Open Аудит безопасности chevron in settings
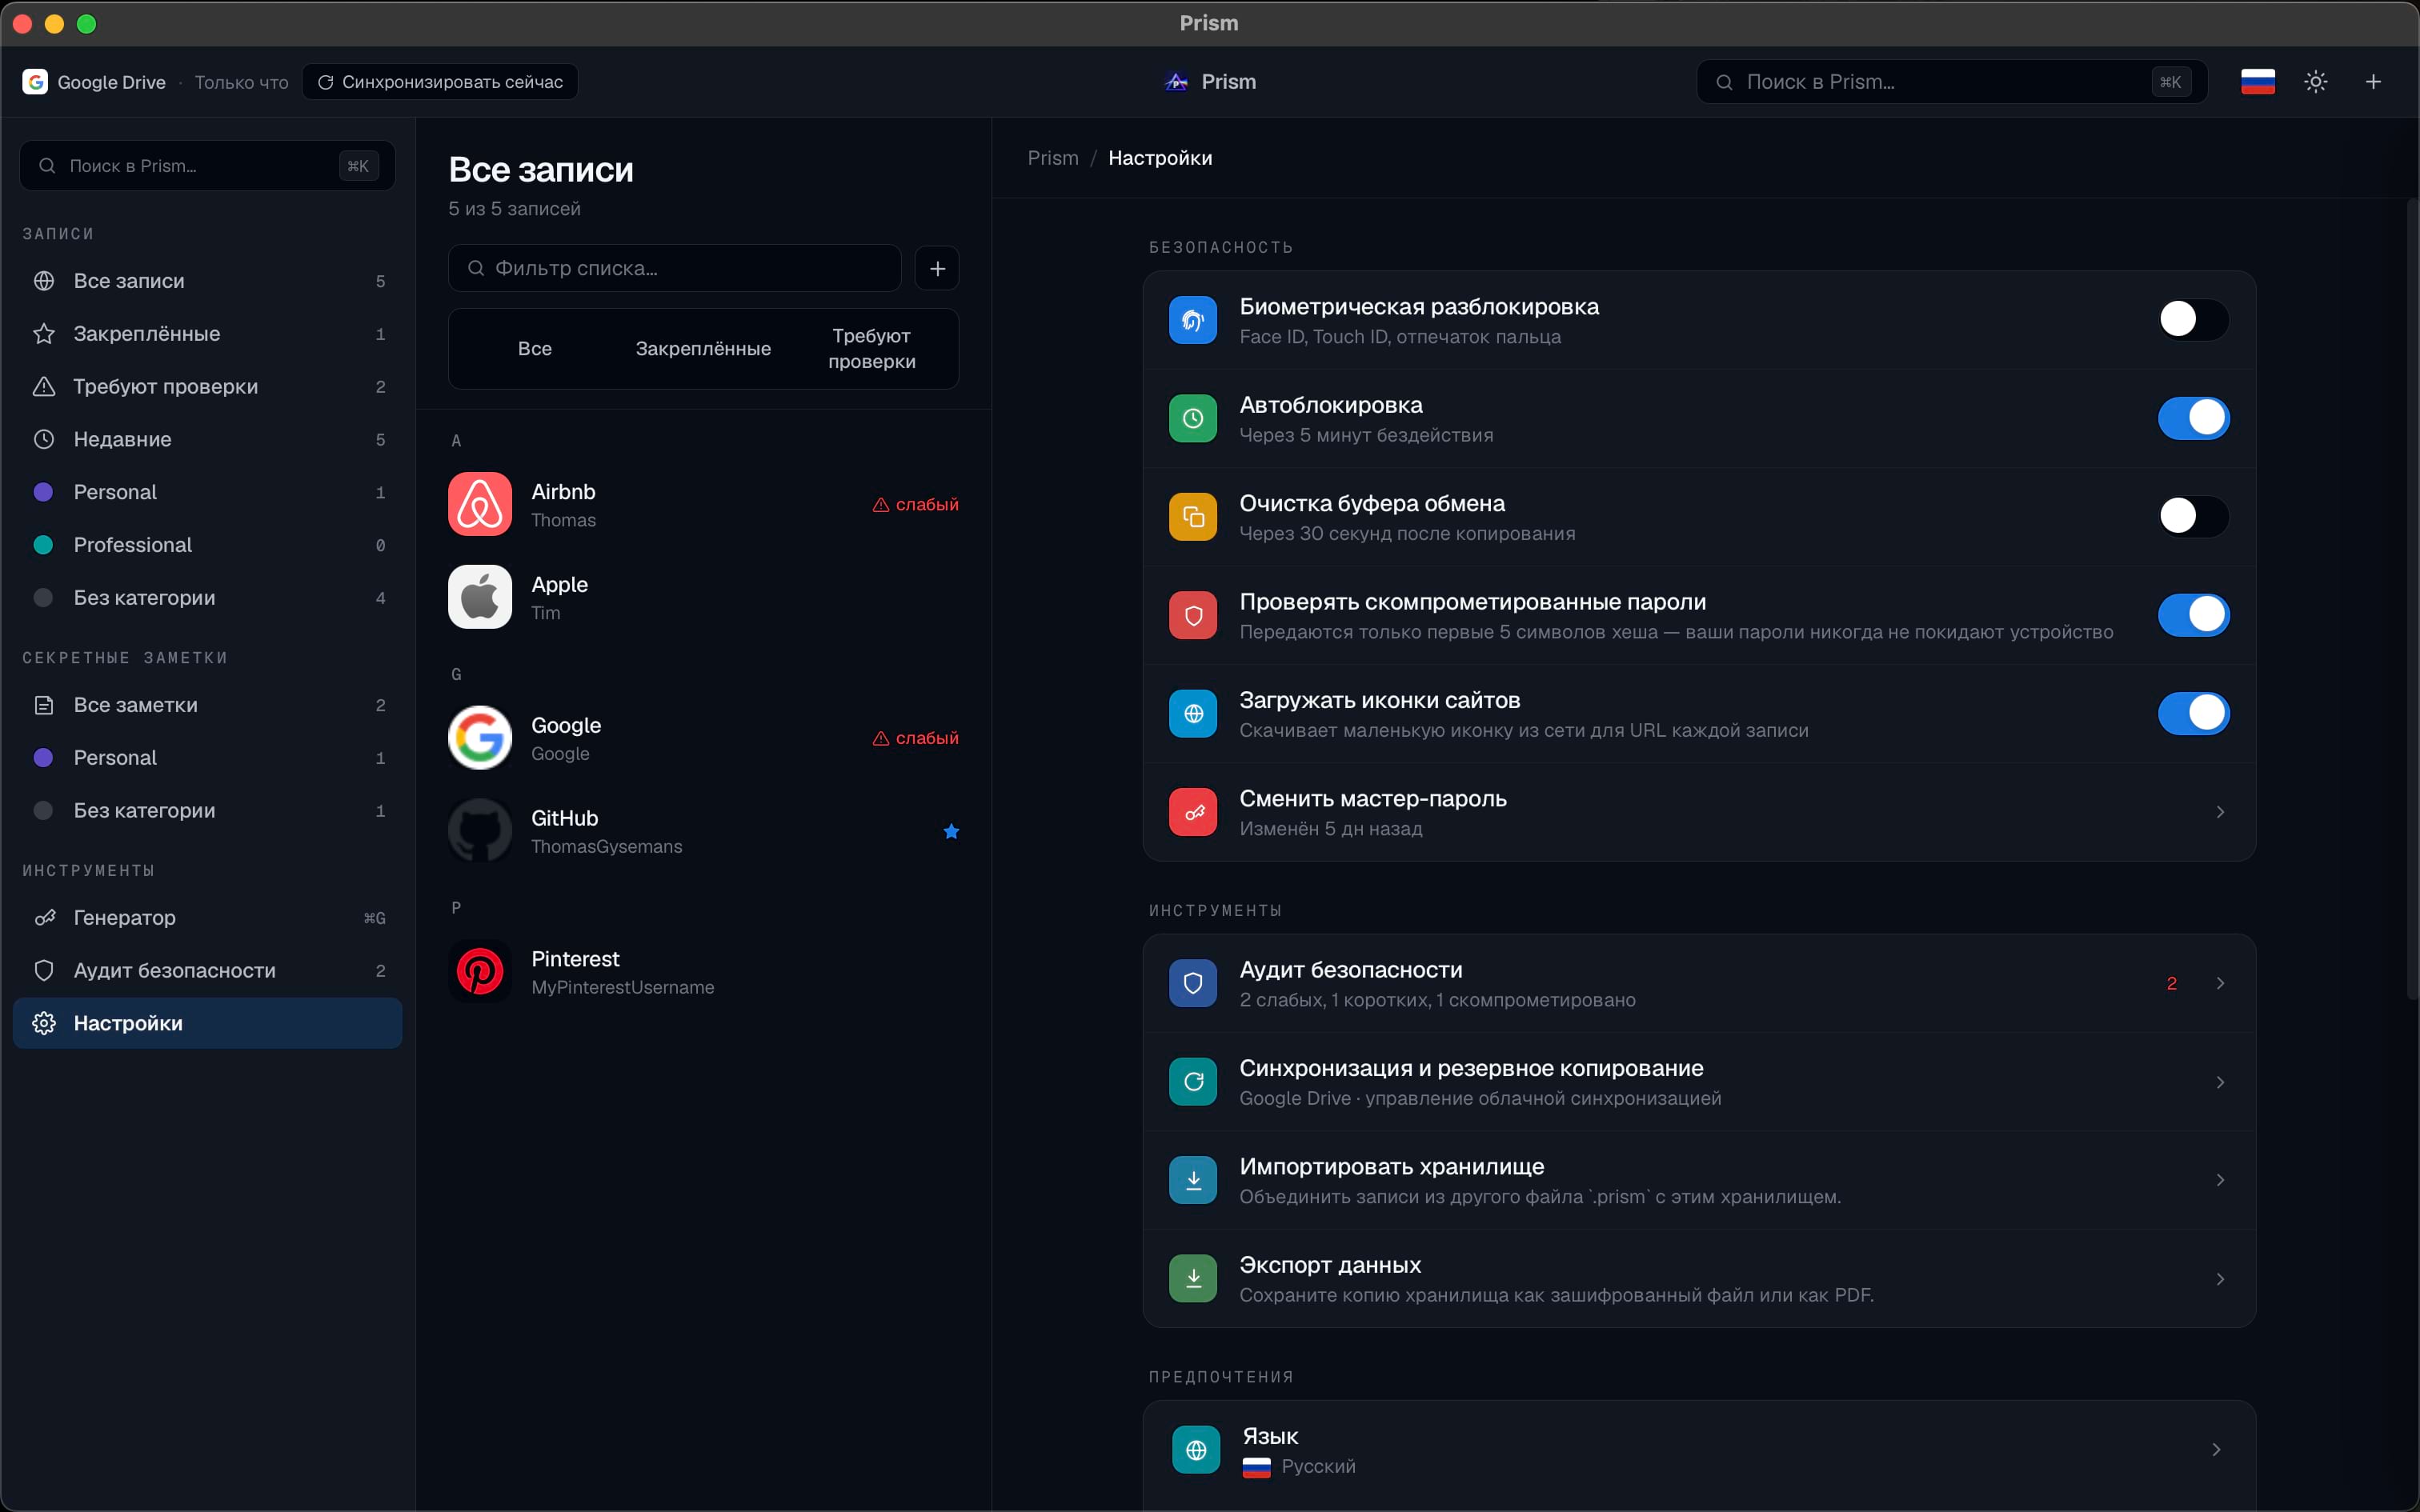 click(2220, 983)
